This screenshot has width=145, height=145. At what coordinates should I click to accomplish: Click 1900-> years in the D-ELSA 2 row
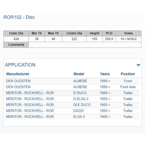click(105, 99)
